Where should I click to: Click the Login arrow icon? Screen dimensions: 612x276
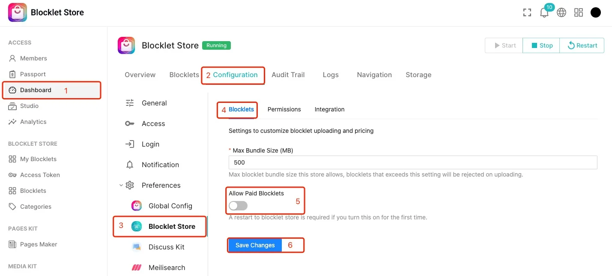[x=130, y=144]
